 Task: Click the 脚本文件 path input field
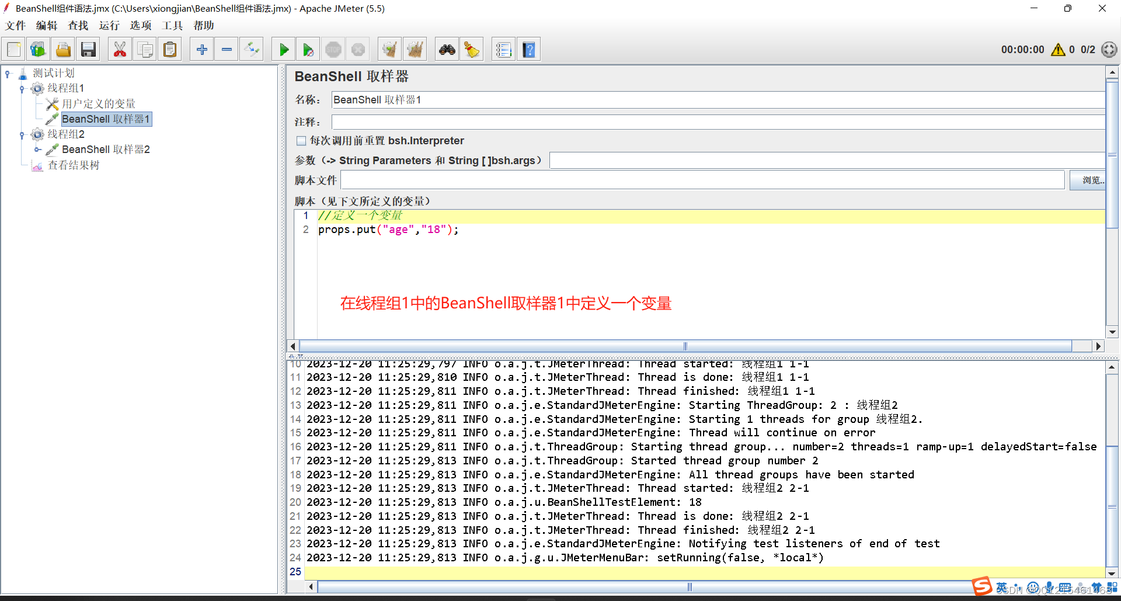click(x=703, y=180)
